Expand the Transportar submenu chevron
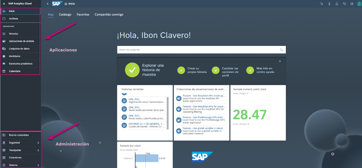 pos(38,150)
